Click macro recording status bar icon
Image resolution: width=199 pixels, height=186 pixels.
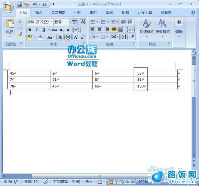click(x=99, y=182)
